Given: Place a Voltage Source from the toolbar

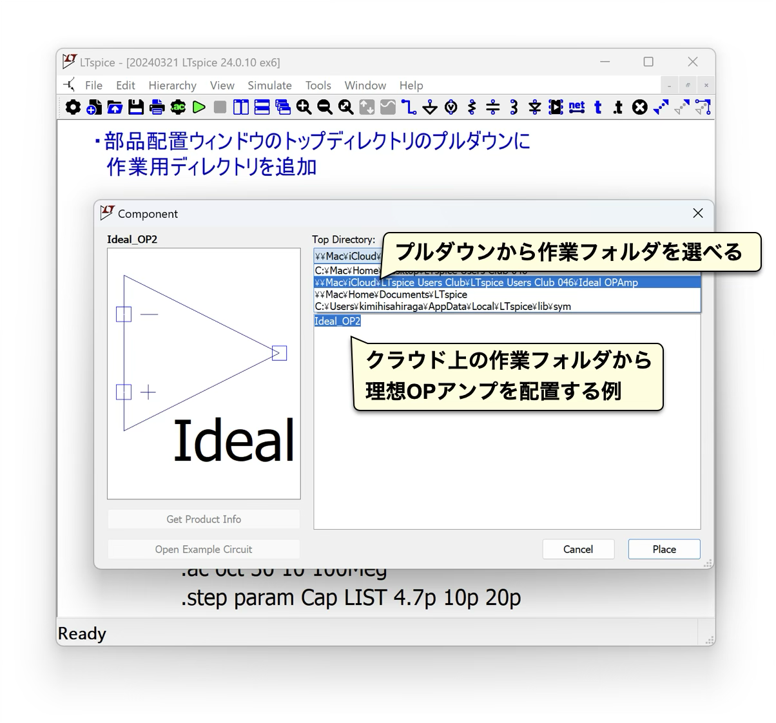Looking at the screenshot, I should (451, 108).
